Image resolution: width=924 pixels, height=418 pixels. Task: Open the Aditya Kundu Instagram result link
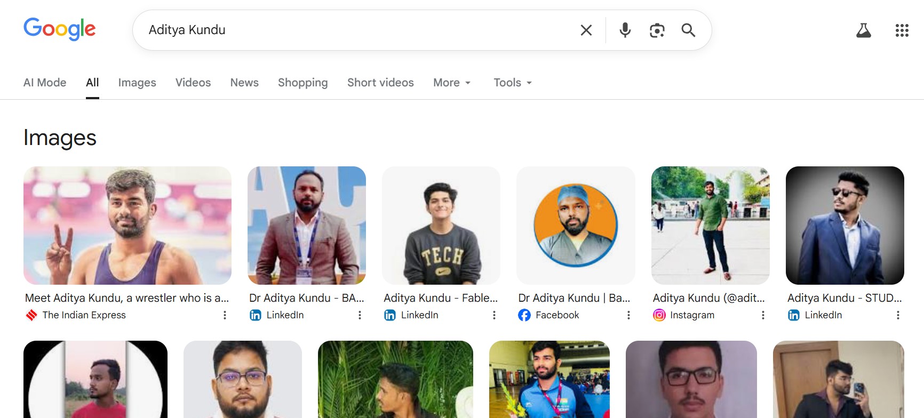pyautogui.click(x=708, y=298)
